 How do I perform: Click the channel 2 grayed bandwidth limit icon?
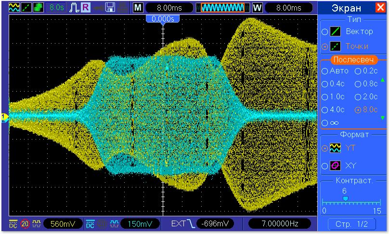102,224
